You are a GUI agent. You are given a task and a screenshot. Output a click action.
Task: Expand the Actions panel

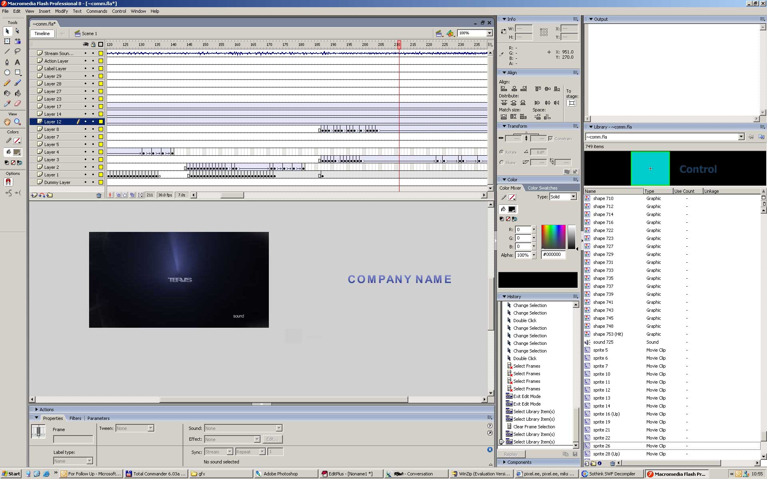(37, 410)
